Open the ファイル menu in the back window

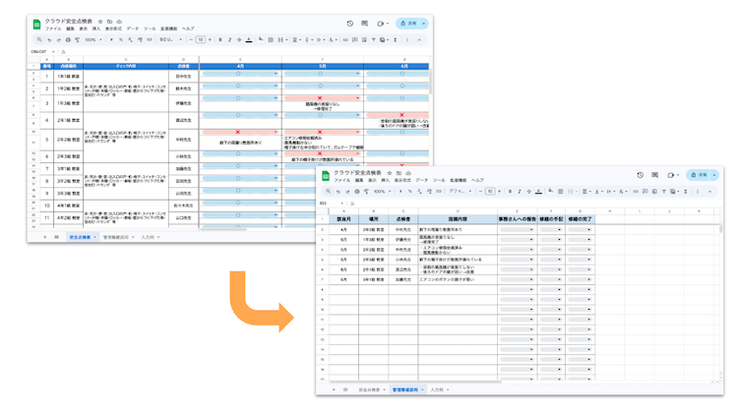pyautogui.click(x=52, y=29)
